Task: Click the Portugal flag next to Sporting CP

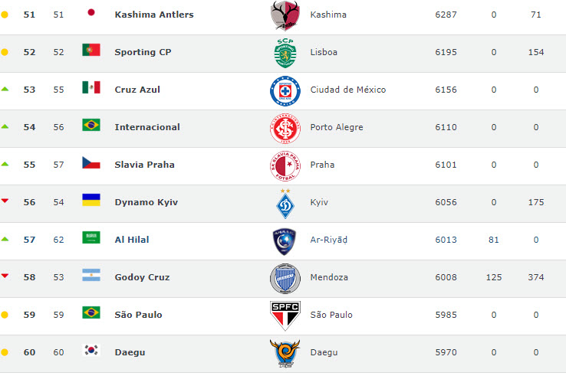Action: coord(91,50)
